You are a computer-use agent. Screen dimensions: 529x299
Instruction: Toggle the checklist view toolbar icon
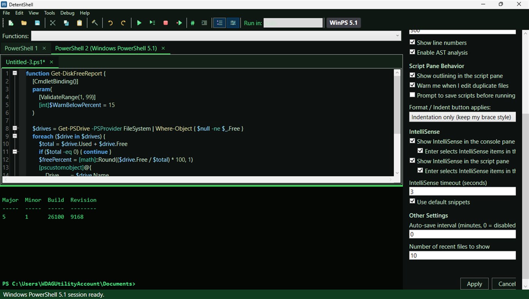click(x=219, y=23)
